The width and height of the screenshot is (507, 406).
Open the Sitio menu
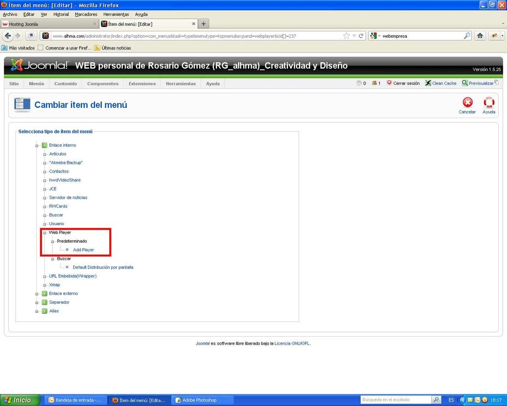14,84
